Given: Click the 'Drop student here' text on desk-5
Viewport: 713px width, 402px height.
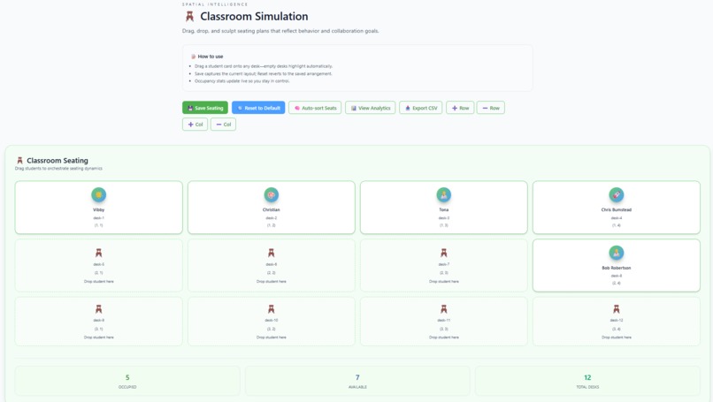Looking at the screenshot, I should click(99, 282).
